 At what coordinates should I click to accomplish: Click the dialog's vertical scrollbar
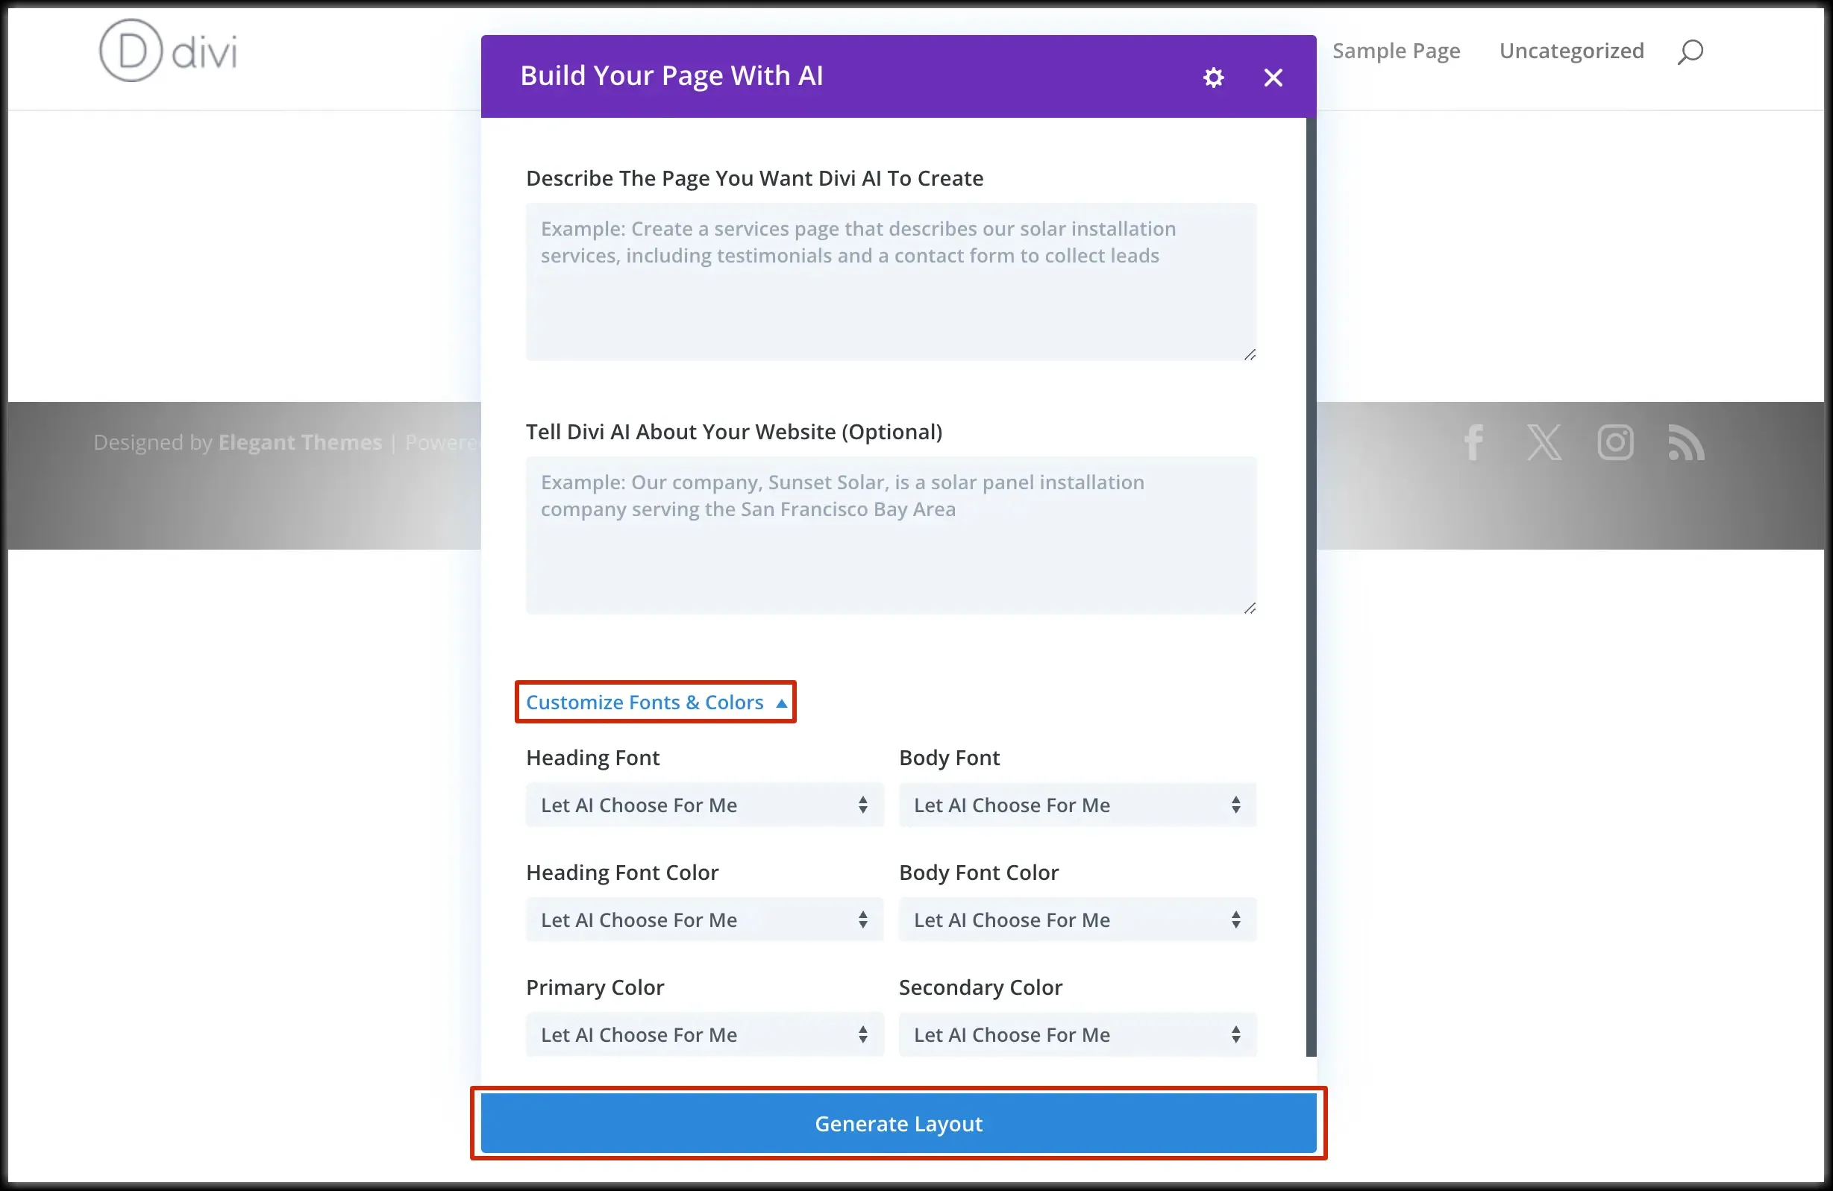tap(1311, 587)
